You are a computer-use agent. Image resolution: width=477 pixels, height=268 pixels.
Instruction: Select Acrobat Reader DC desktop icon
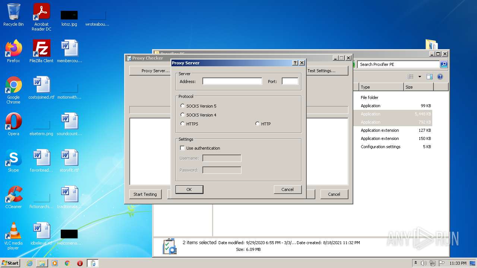point(41,17)
